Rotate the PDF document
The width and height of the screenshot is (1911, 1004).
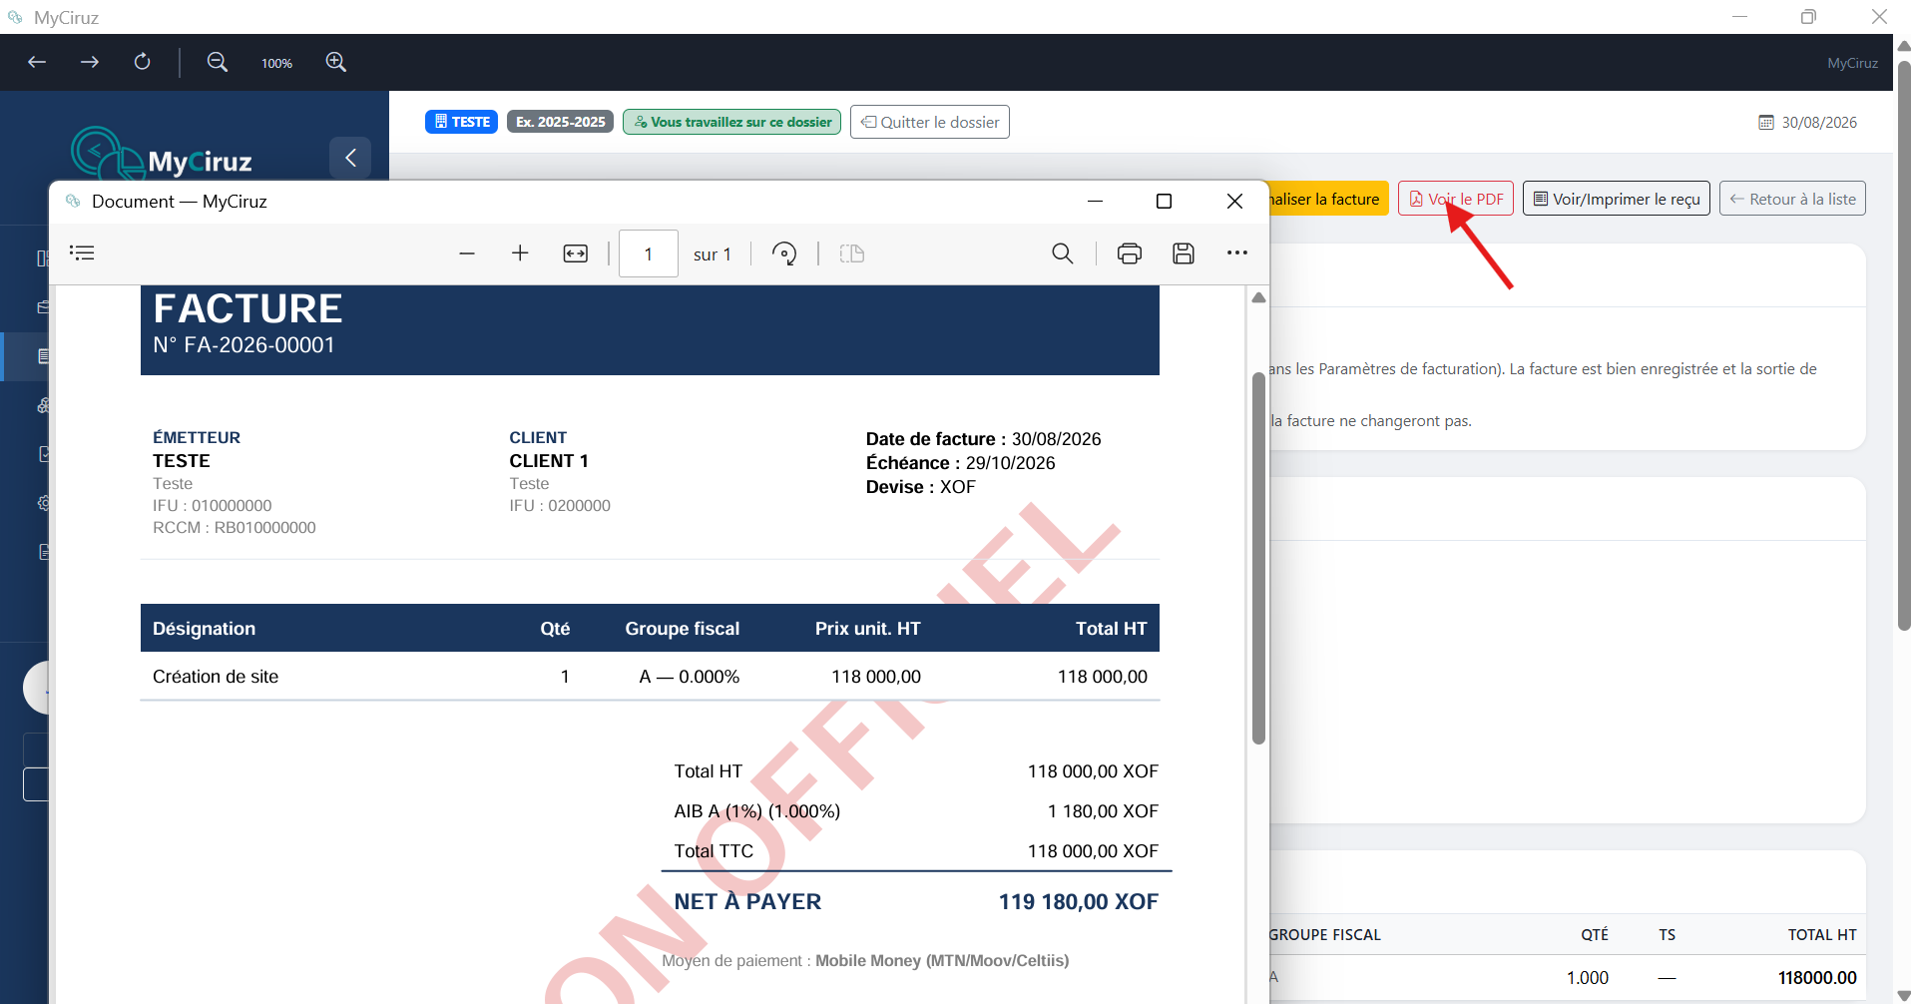[784, 253]
